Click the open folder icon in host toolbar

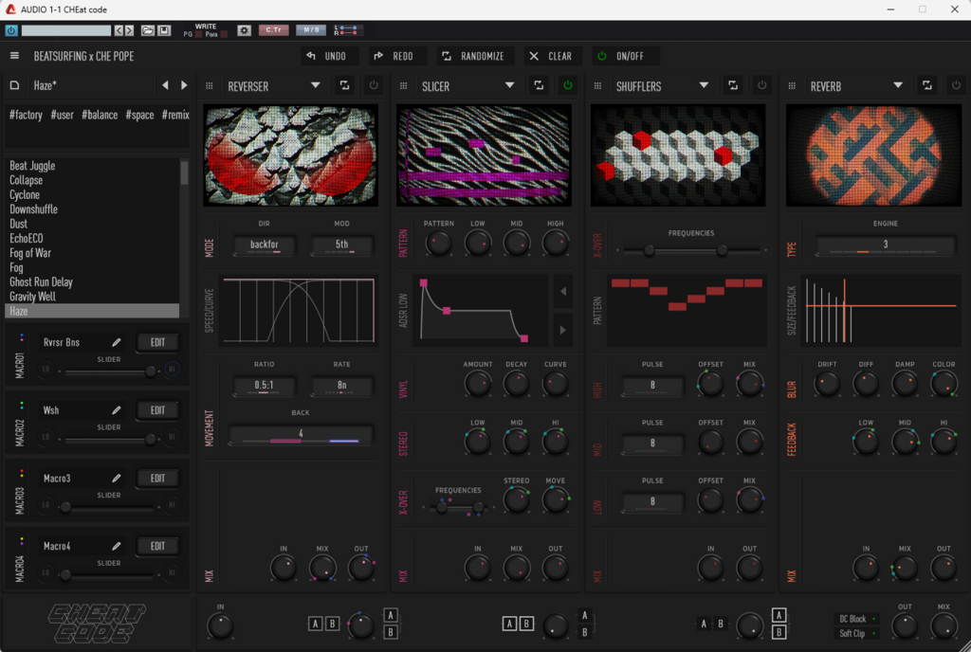147,30
